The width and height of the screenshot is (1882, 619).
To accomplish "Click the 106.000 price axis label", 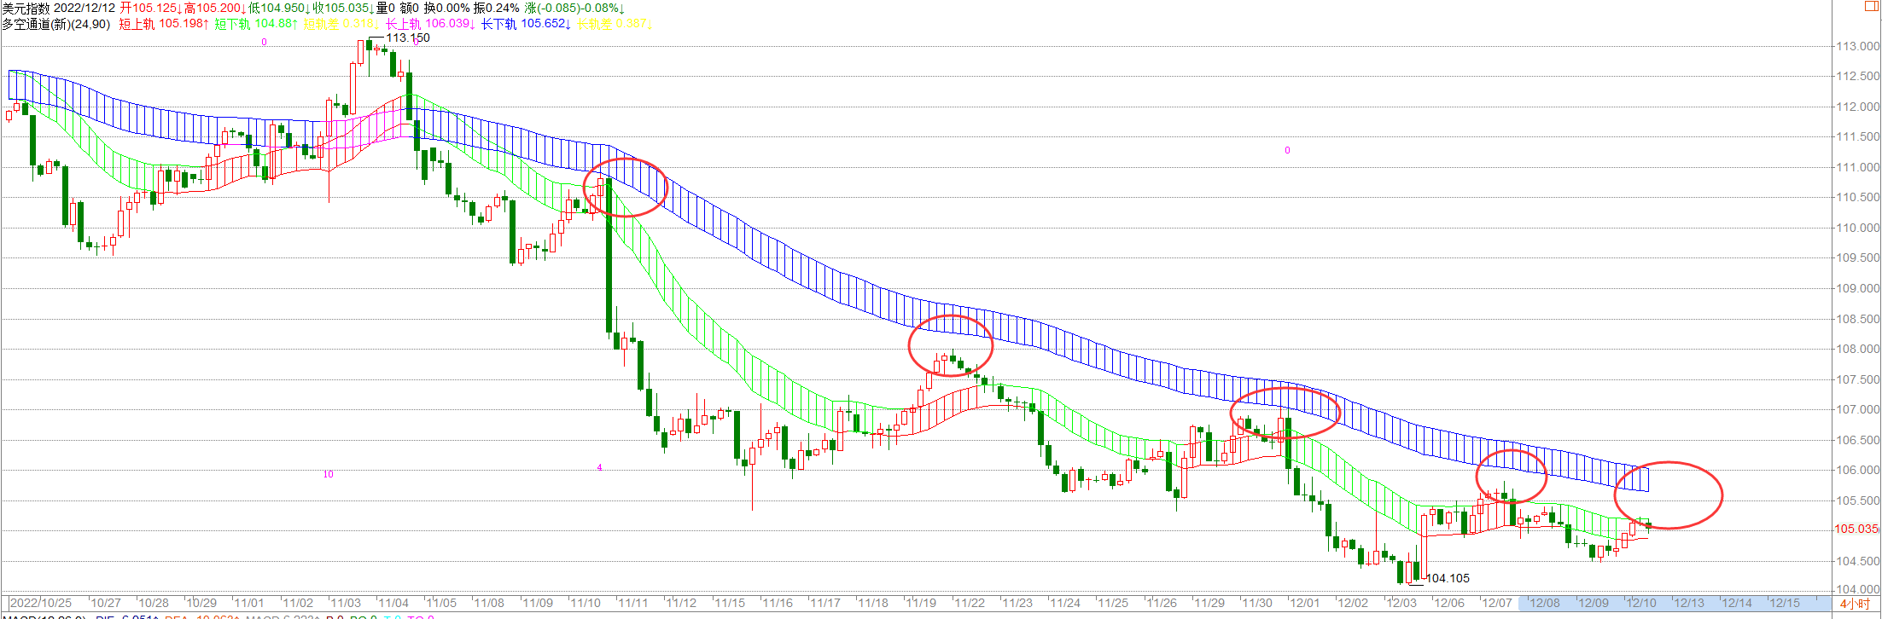I will 1857,470.
